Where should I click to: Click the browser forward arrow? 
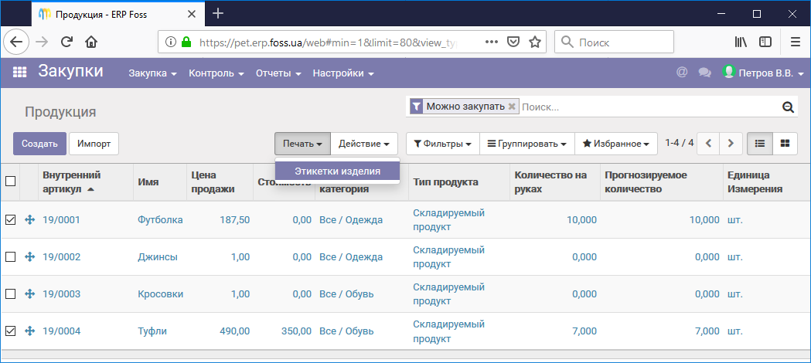coord(42,42)
